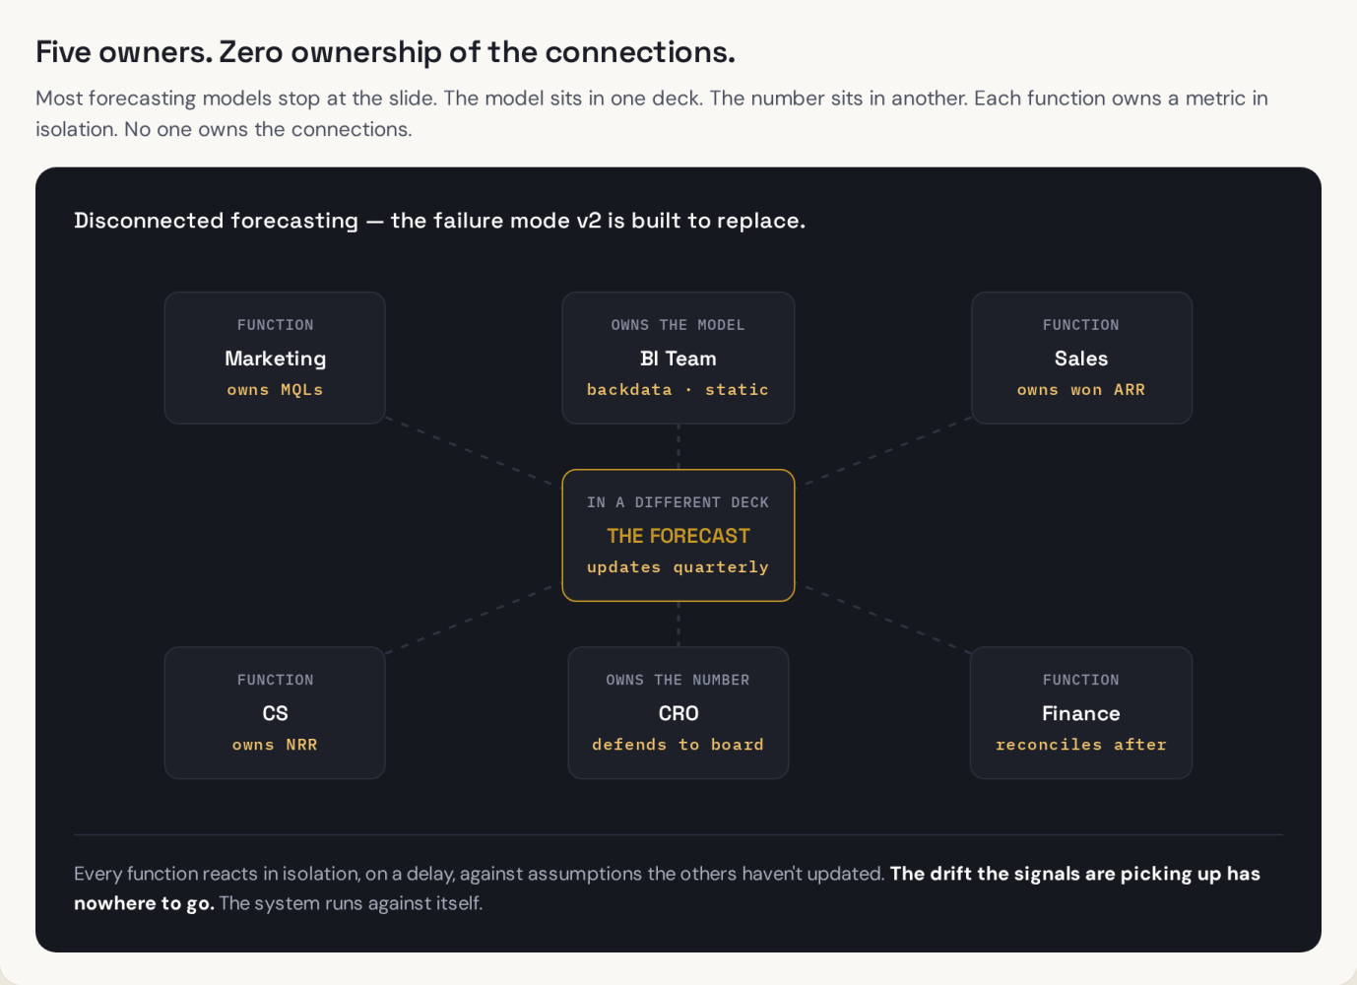1357x985 pixels.
Task: Click the bold 'drift the signals' sentence
Action: [x=667, y=888]
